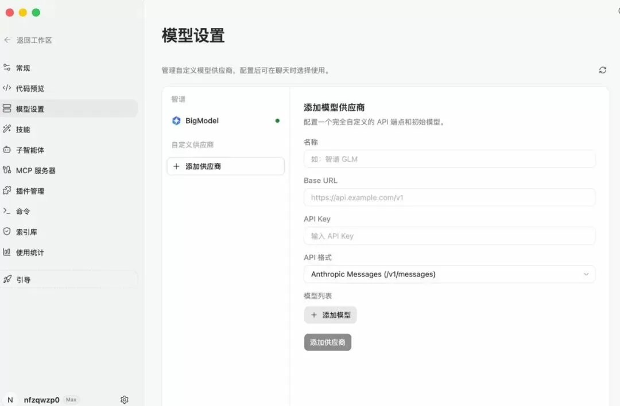Screen dimensions: 620x406
Task: Click the 智谱 group label
Action: click(179, 99)
